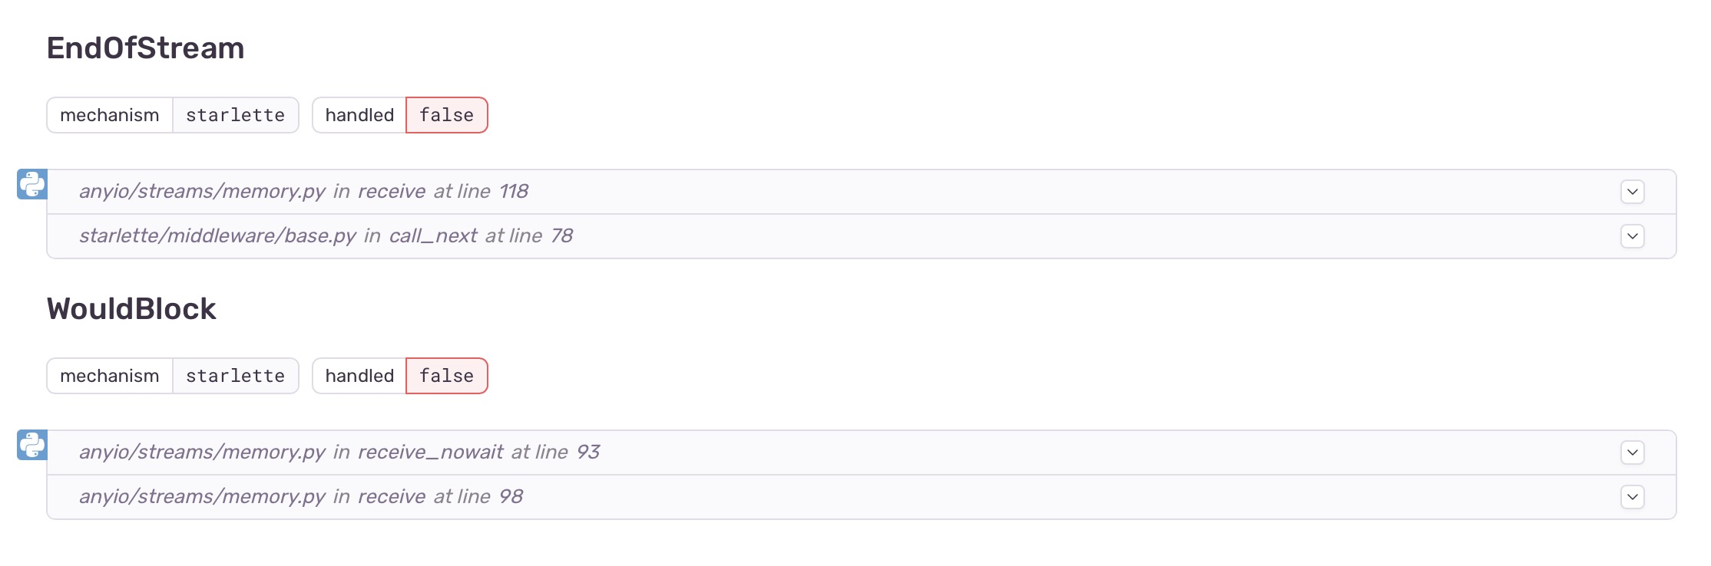Expand the call_next line 78 frame
Screen dimensions: 1711x566
[x=1633, y=236]
